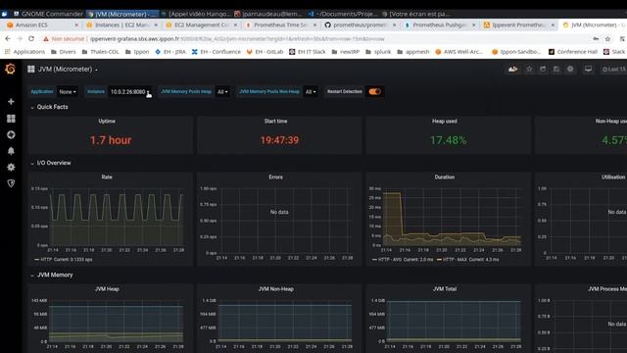Open the Server Admin shield icon

point(11,183)
